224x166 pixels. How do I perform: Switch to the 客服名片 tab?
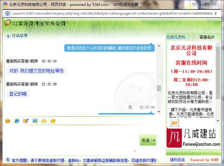coord(207,37)
